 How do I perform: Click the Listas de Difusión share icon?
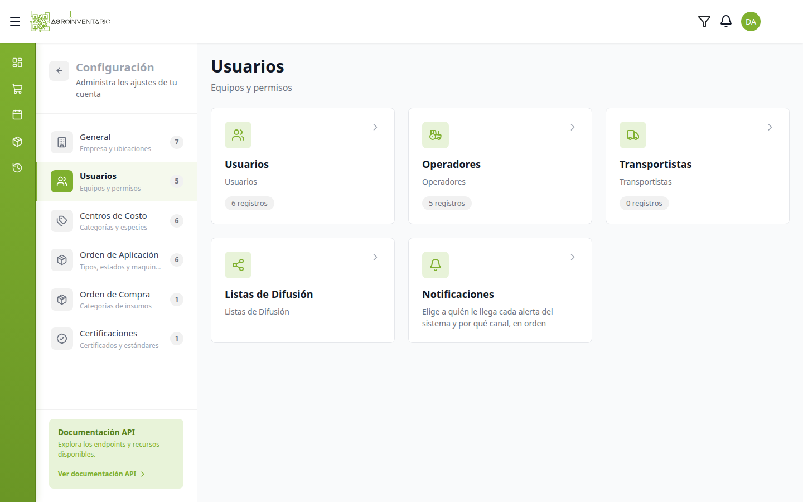238,265
